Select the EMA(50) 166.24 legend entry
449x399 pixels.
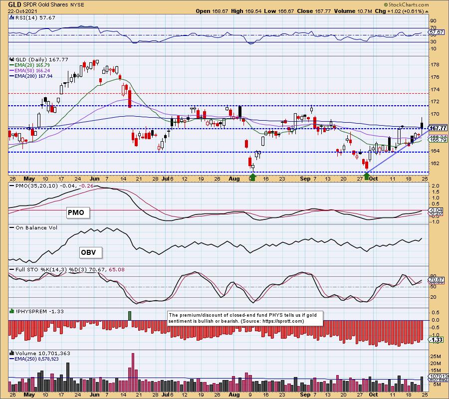29,70
